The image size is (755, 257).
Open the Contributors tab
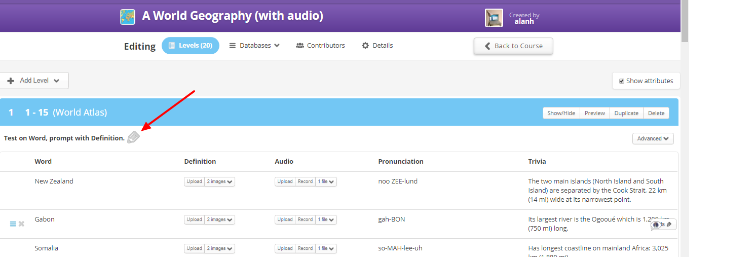(x=320, y=46)
